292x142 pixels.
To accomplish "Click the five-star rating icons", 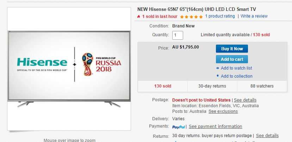I will (191, 17).
